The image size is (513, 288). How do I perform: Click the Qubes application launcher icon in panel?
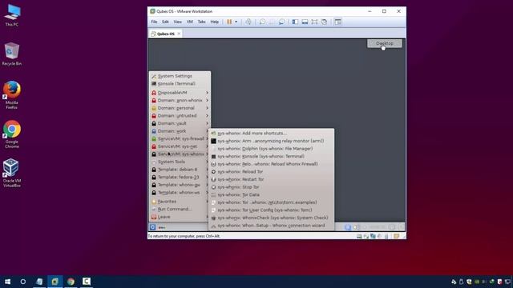tap(153, 227)
